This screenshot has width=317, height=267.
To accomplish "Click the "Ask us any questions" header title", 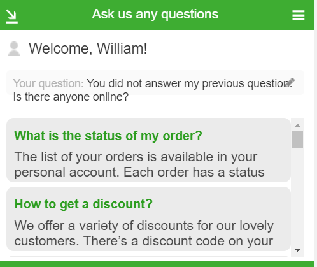I will click(x=155, y=15).
